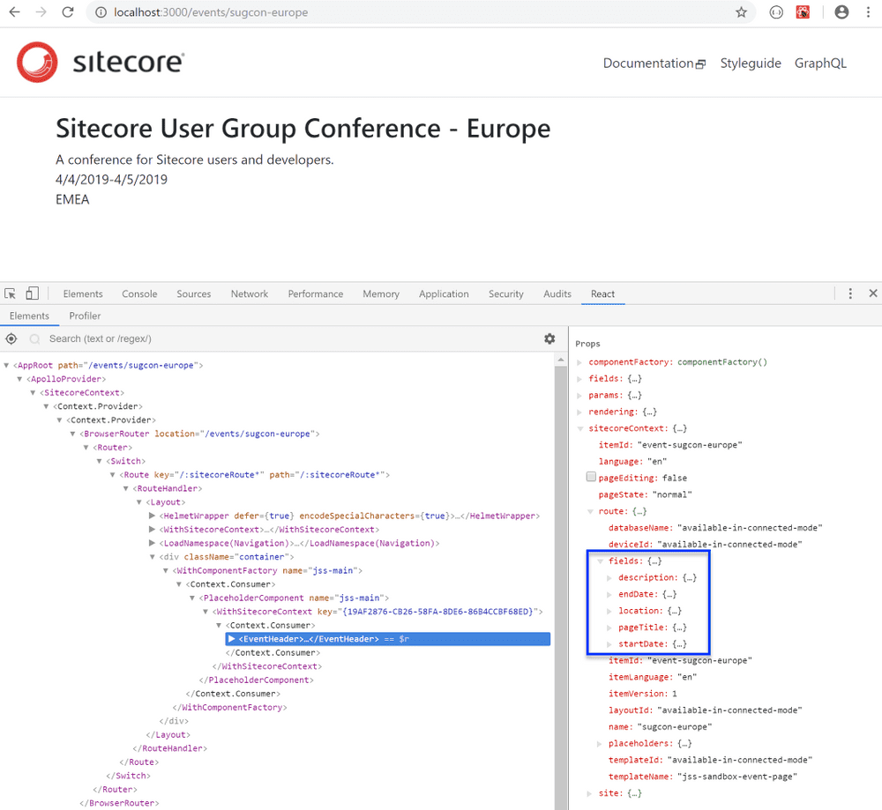This screenshot has width=882, height=810.
Task: Open the circular extension icon beside the star
Action: [776, 12]
